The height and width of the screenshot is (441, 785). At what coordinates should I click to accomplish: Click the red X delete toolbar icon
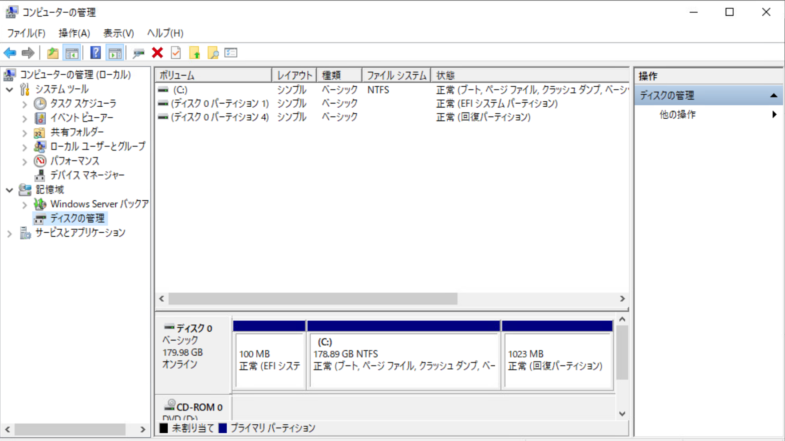157,53
